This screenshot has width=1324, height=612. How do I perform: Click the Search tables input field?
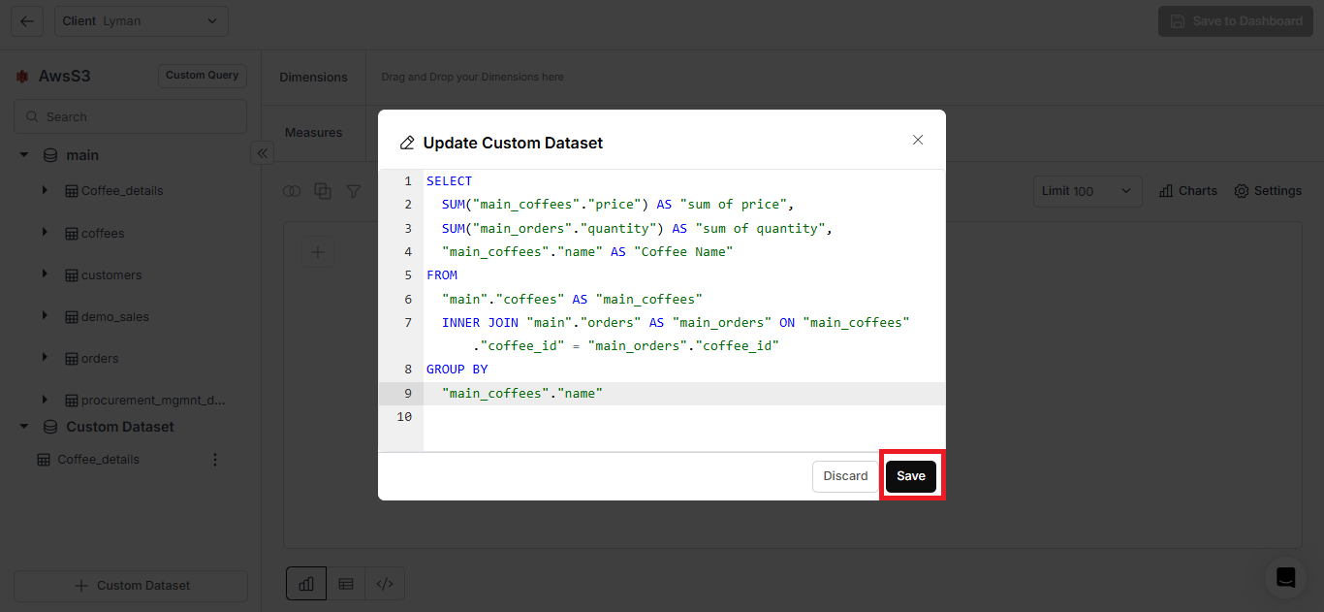click(130, 116)
